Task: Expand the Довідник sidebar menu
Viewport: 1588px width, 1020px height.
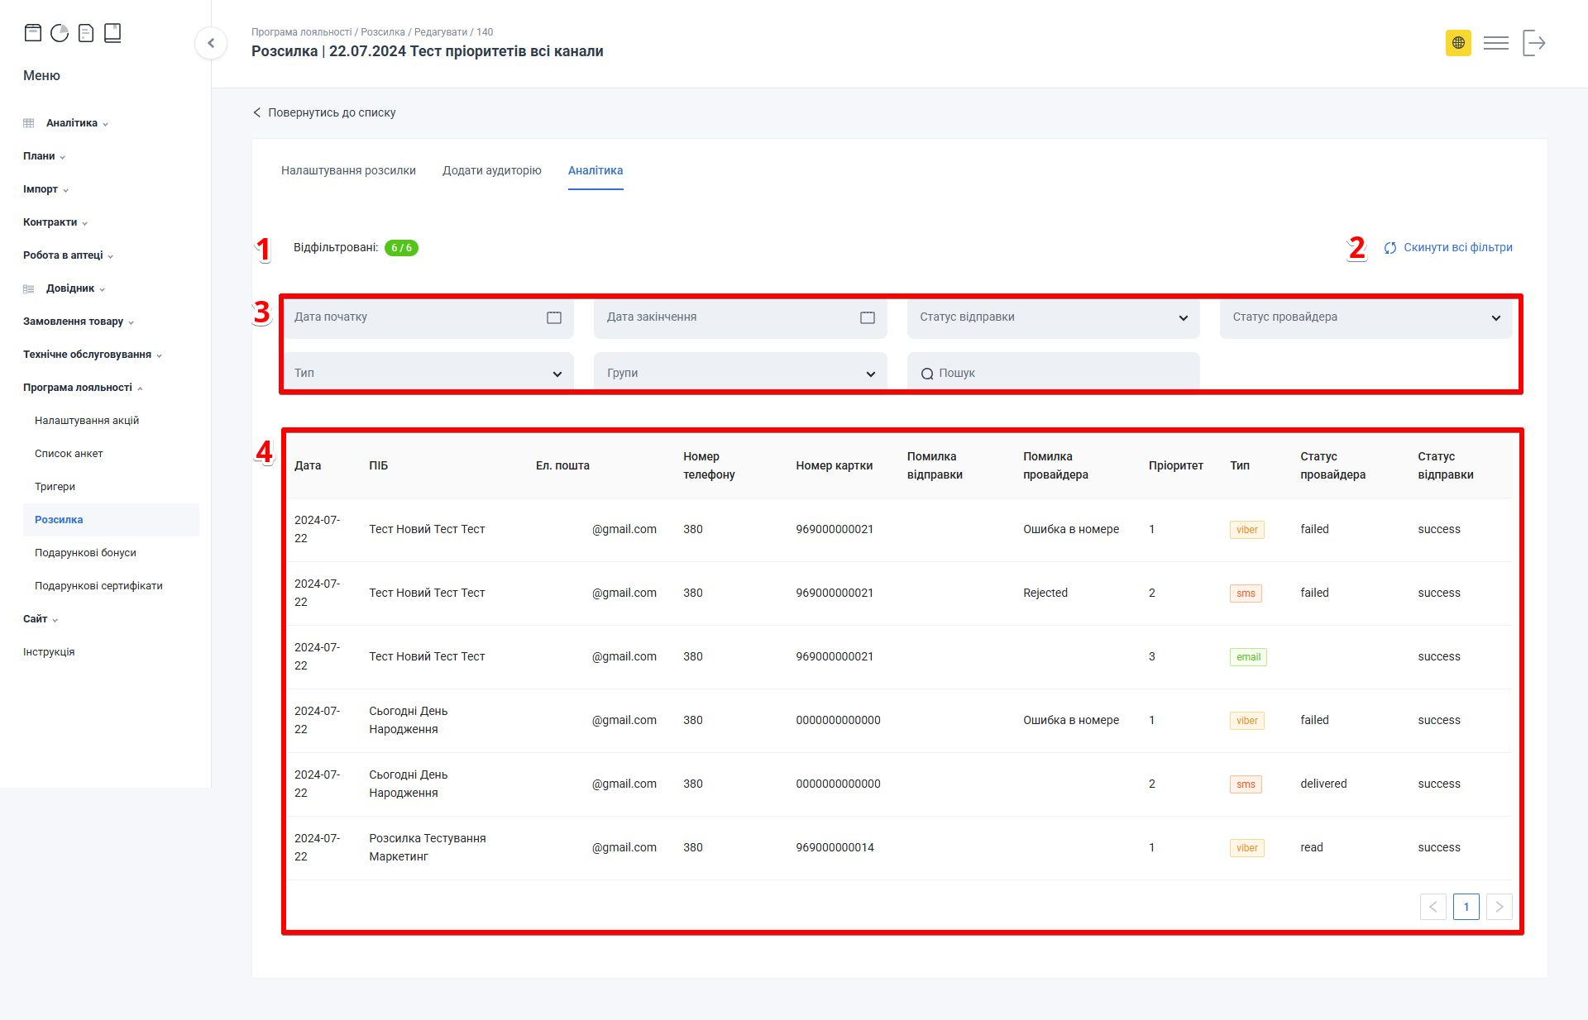Action: (75, 288)
